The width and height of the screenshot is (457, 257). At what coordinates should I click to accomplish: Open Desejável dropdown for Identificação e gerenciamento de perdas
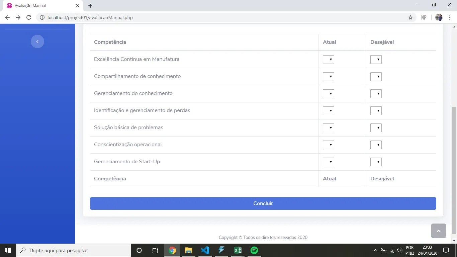376,111
